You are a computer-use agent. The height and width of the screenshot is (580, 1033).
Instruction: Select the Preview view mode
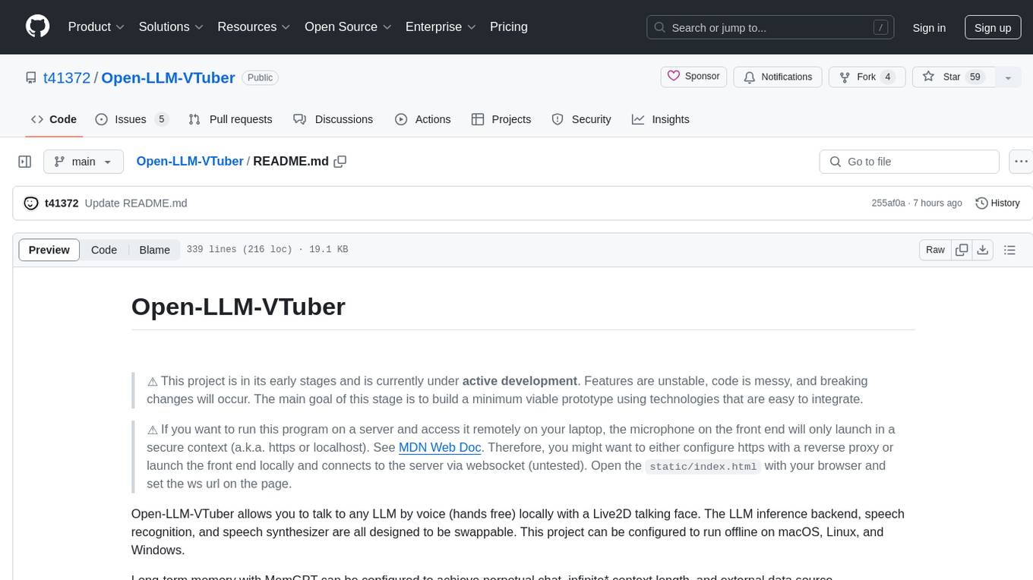49,250
